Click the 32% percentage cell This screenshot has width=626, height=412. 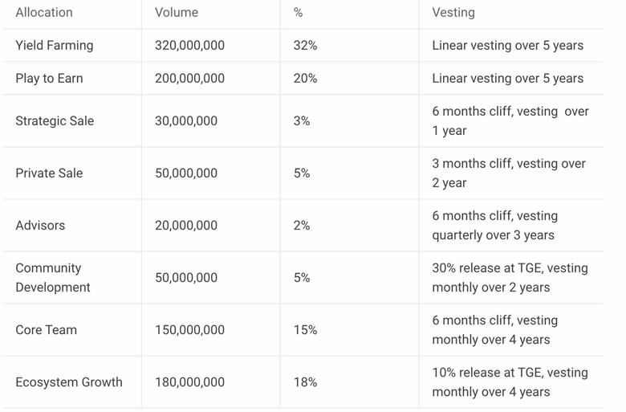pyautogui.click(x=305, y=46)
